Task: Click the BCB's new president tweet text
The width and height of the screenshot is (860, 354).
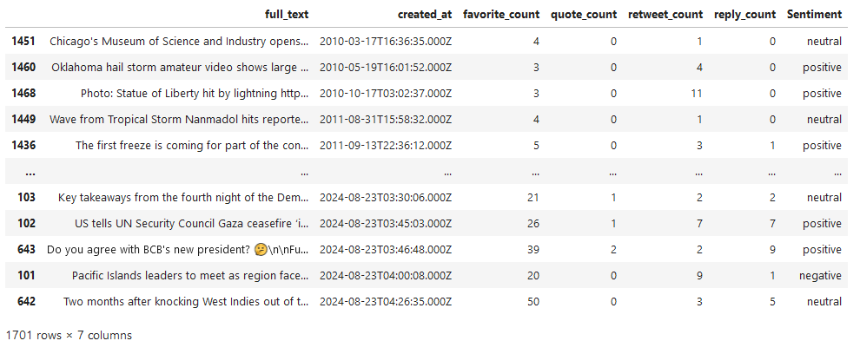Action: tap(178, 249)
